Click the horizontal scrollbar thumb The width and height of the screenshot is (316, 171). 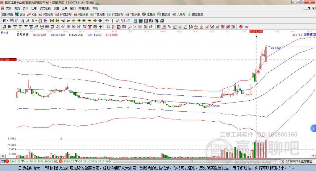192,161
